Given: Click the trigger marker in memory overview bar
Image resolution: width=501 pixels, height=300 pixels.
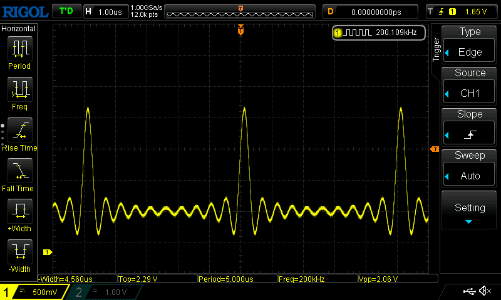Looking at the screenshot, I should 240,8.
